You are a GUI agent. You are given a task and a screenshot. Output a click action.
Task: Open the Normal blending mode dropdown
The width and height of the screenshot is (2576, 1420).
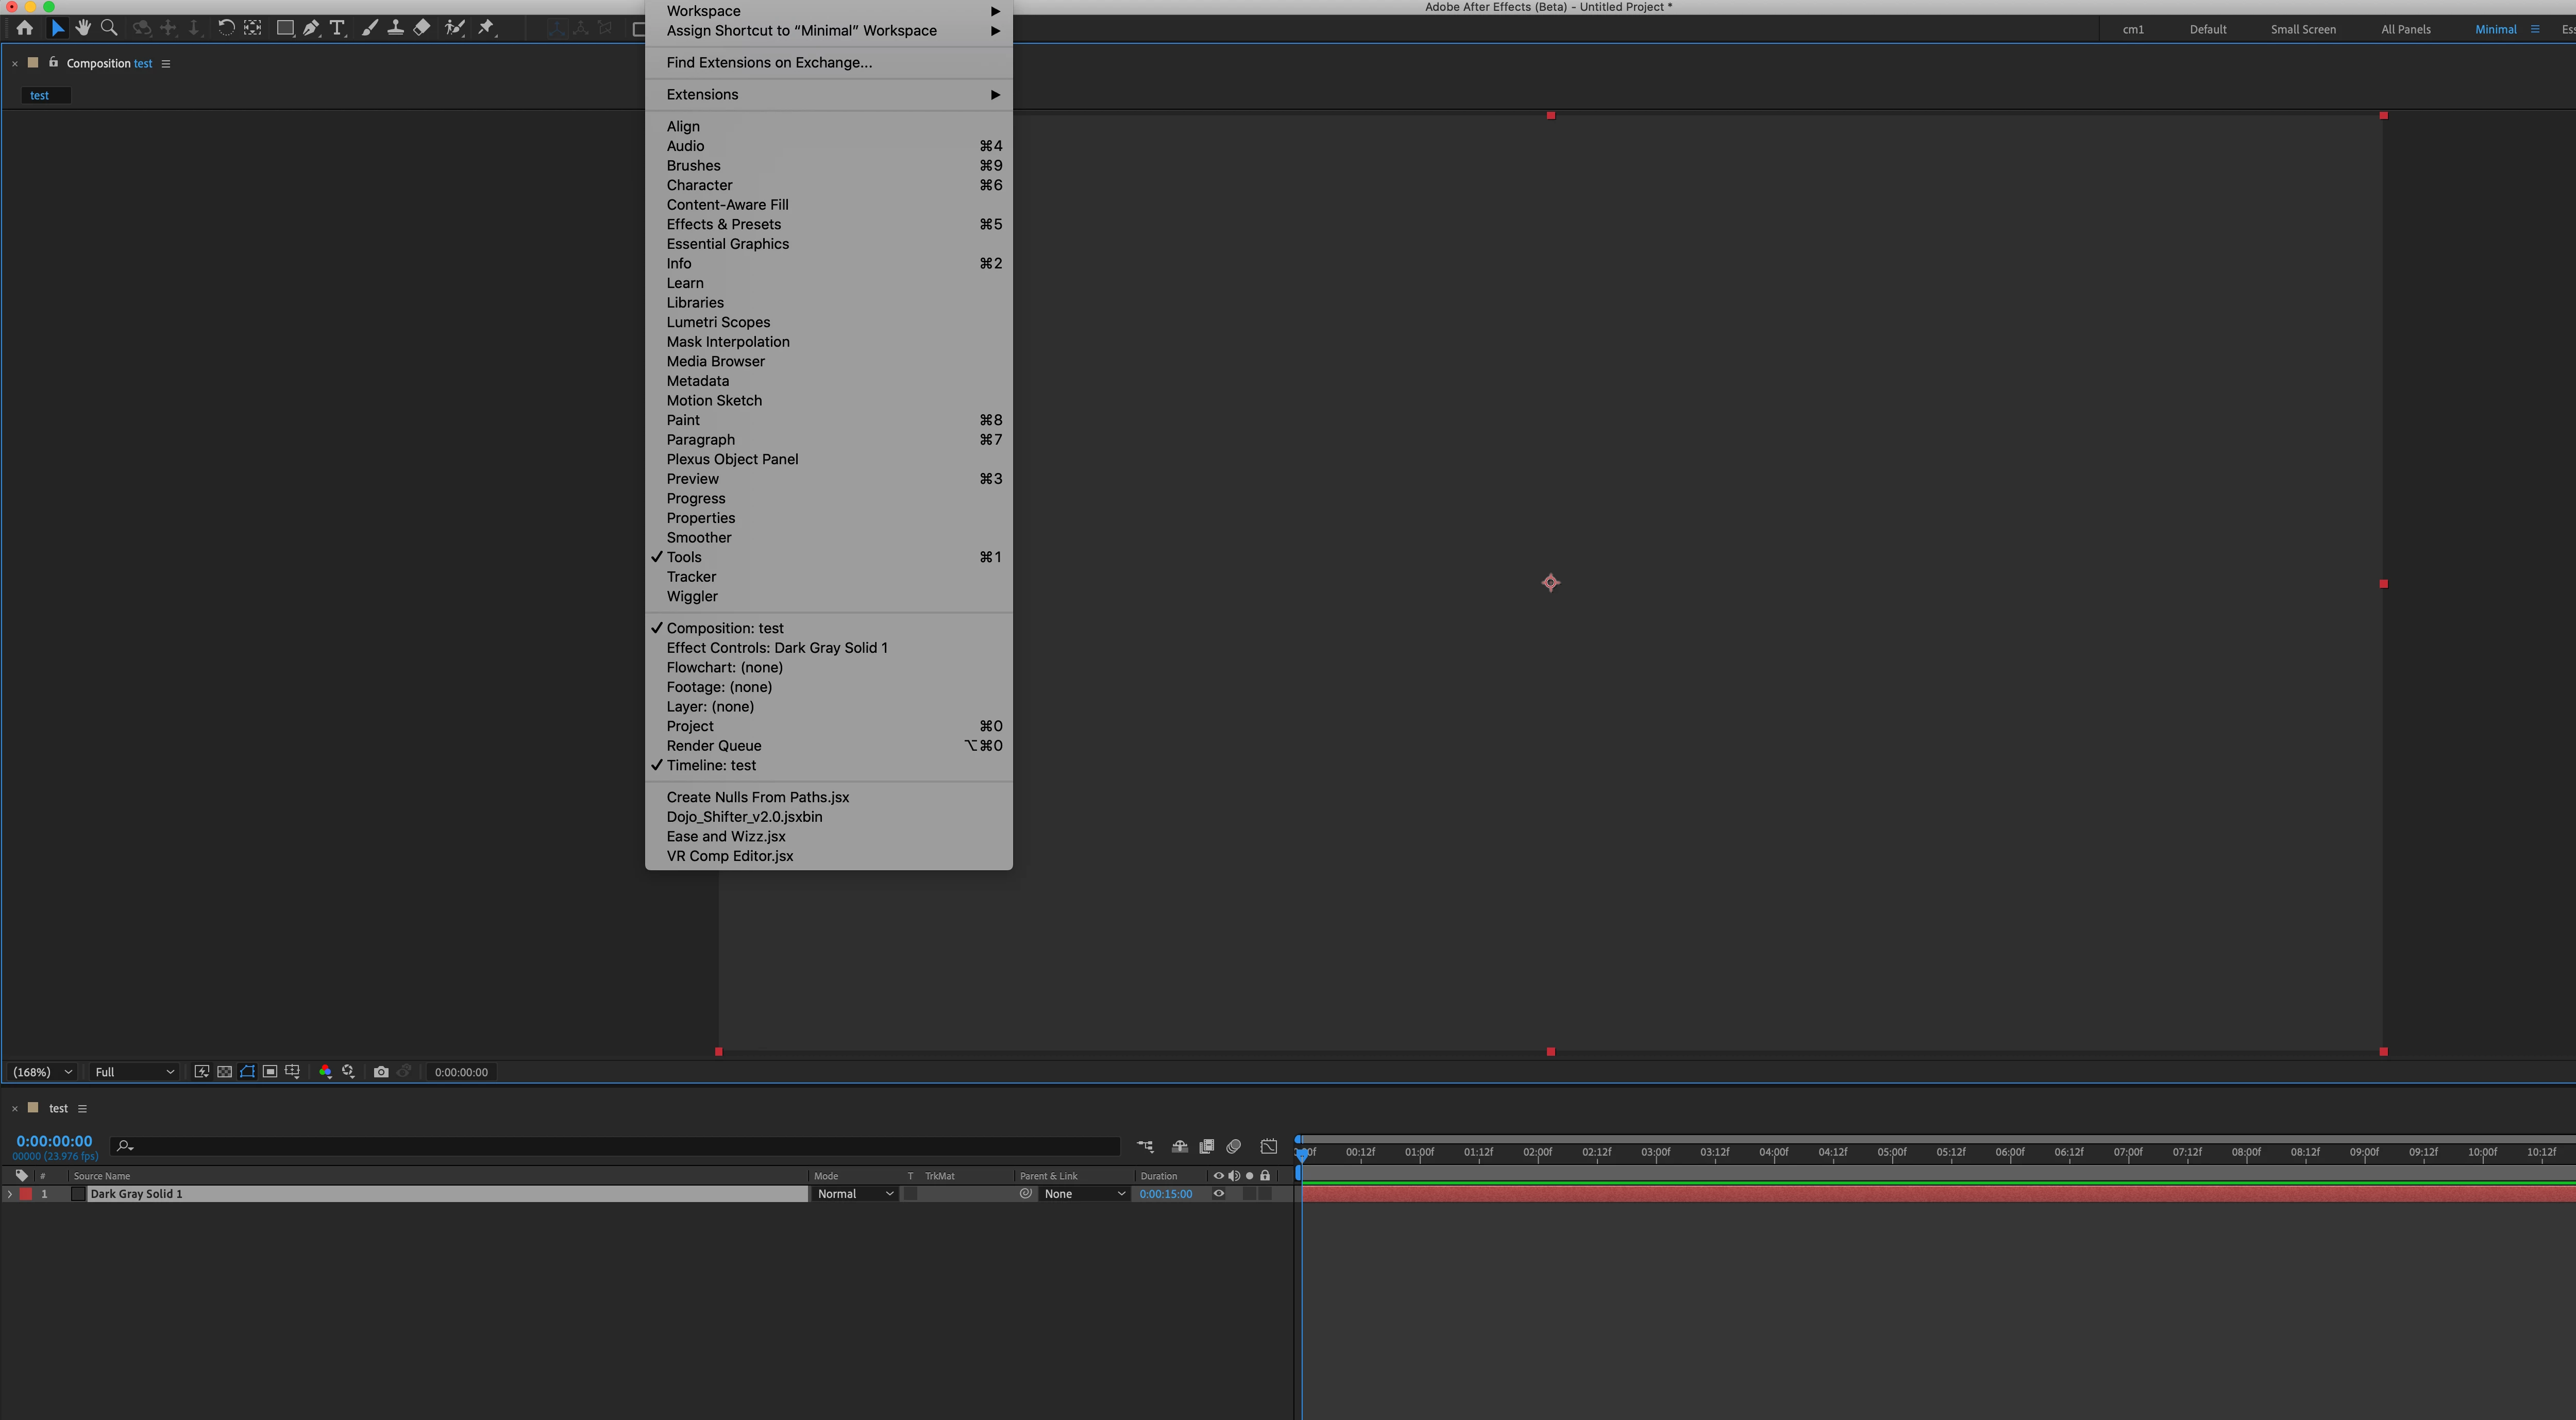(854, 1194)
